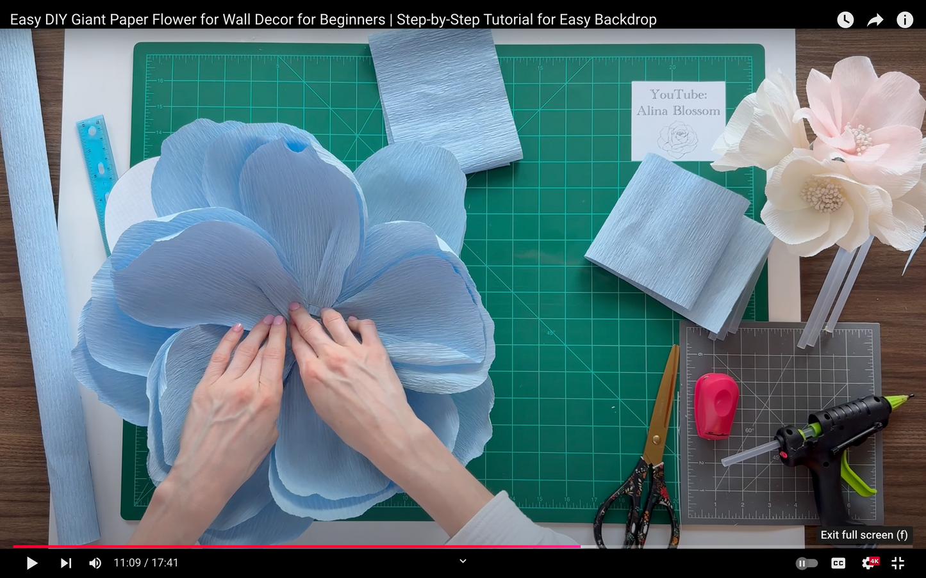Image resolution: width=926 pixels, height=578 pixels.
Task: Toggle the Autoplay switch off
Action: 806,563
